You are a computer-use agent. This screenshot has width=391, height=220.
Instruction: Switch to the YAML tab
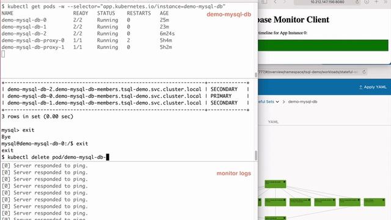pyautogui.click(x=273, y=122)
